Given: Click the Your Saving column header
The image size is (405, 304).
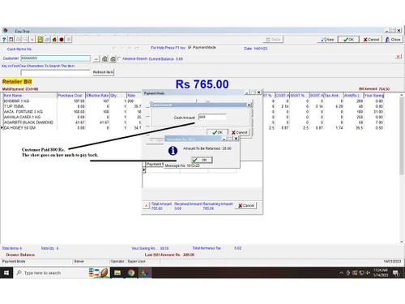Looking at the screenshot, I should [374, 96].
